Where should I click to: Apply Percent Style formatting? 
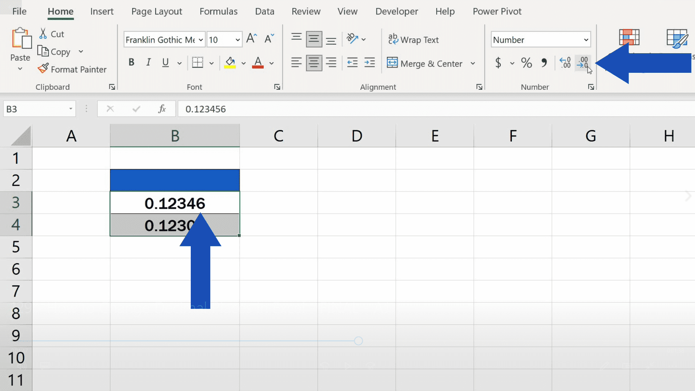[526, 63]
